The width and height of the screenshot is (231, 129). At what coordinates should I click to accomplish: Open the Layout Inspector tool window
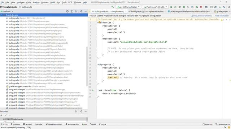click(223, 124)
